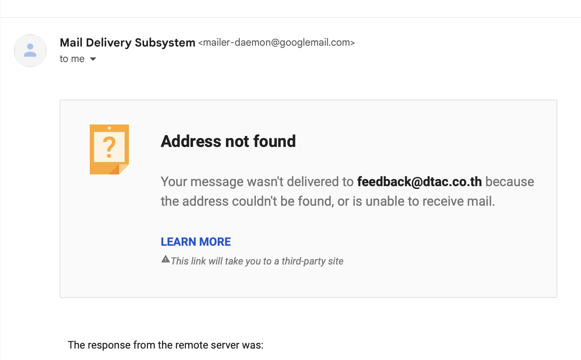This screenshot has height=360, width=581.
Task: Click the sender's profile avatar
Action: [x=30, y=51]
